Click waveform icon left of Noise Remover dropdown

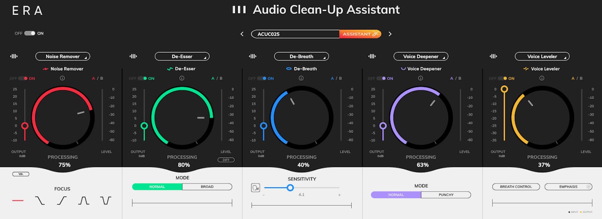click(14, 56)
